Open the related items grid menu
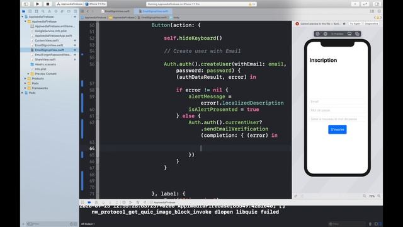Screen dimensions: 403x227 82,11
